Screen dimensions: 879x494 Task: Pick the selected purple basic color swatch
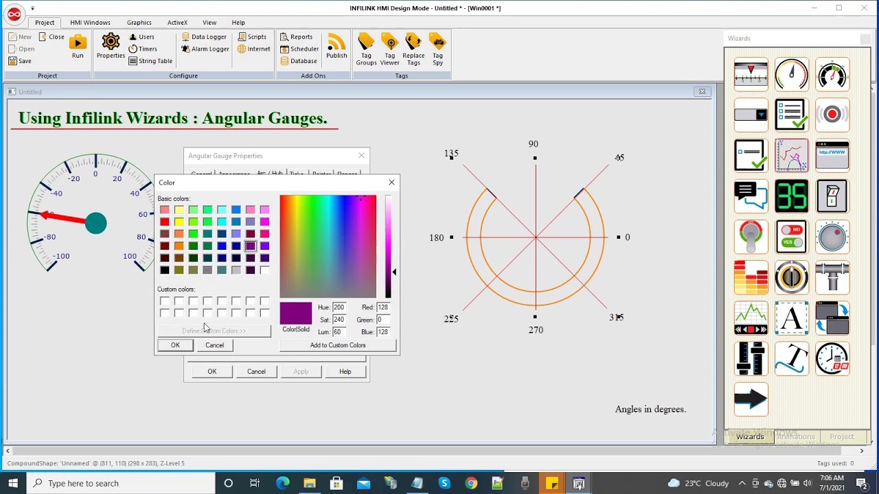[x=251, y=246]
